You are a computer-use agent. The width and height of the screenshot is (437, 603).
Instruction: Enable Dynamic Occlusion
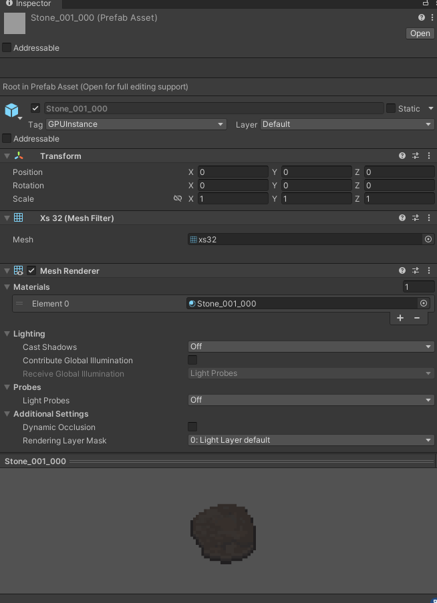[192, 427]
